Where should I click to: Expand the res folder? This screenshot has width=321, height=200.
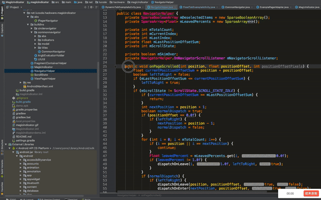coord(21,83)
